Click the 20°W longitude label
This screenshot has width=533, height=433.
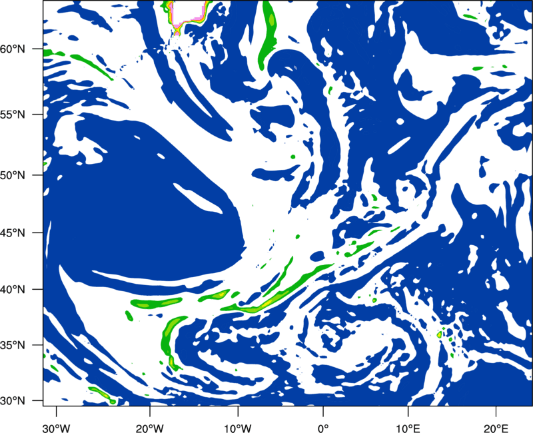150,428
